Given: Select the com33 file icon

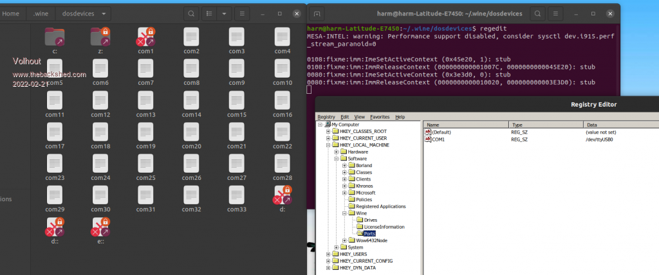Looking at the screenshot, I should click(237, 194).
